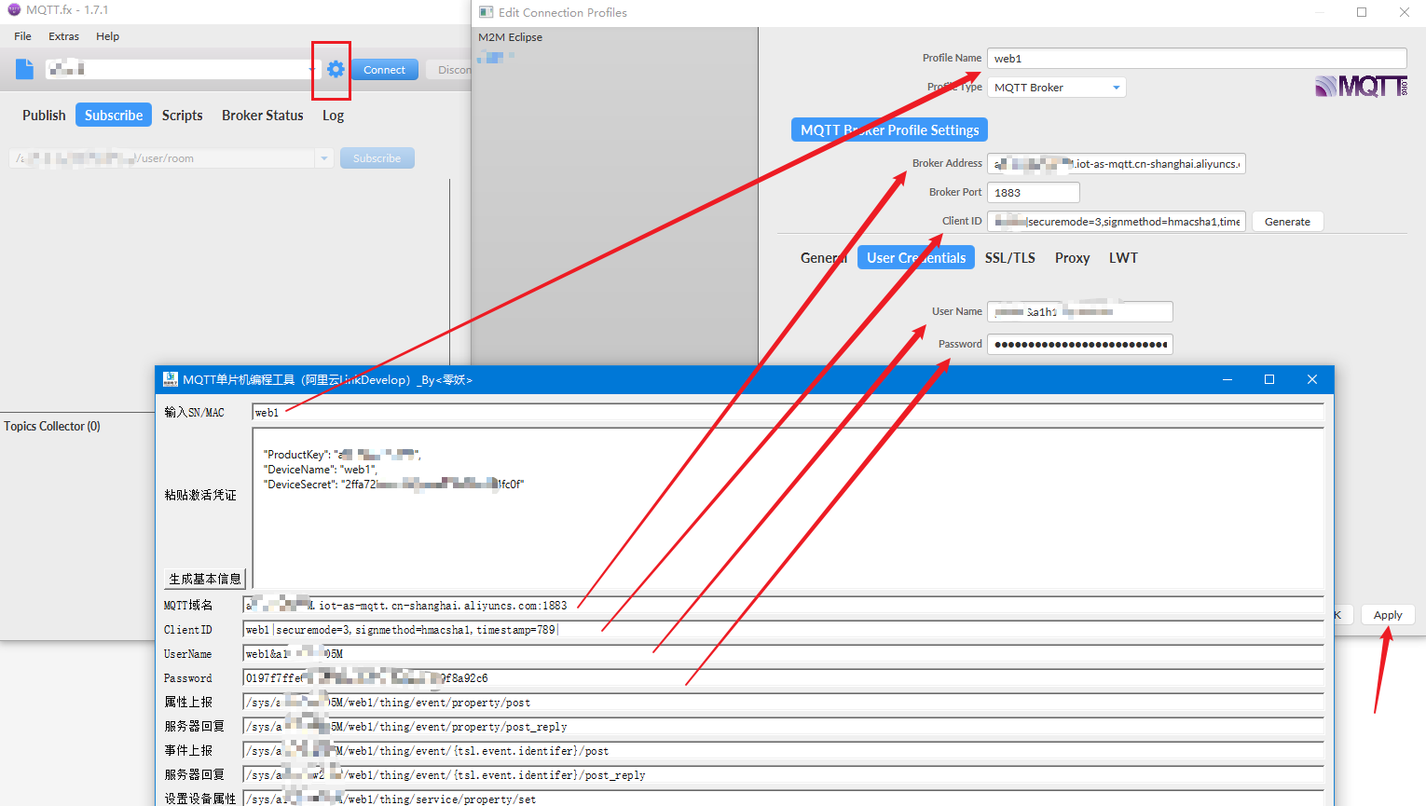This screenshot has width=1426, height=806.
Task: Open the LWT tab
Action: [x=1123, y=258]
